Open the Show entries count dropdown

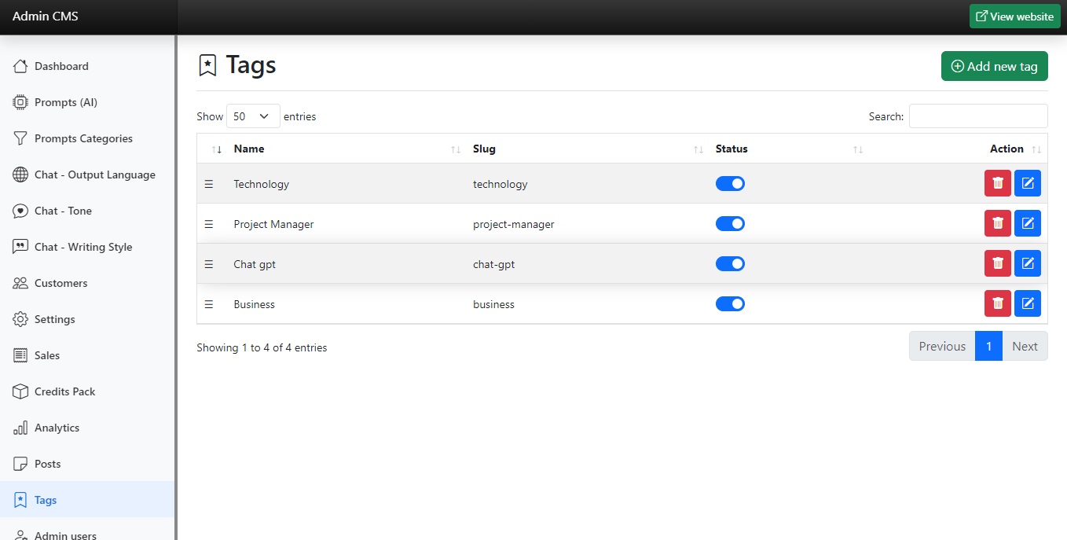(x=253, y=116)
